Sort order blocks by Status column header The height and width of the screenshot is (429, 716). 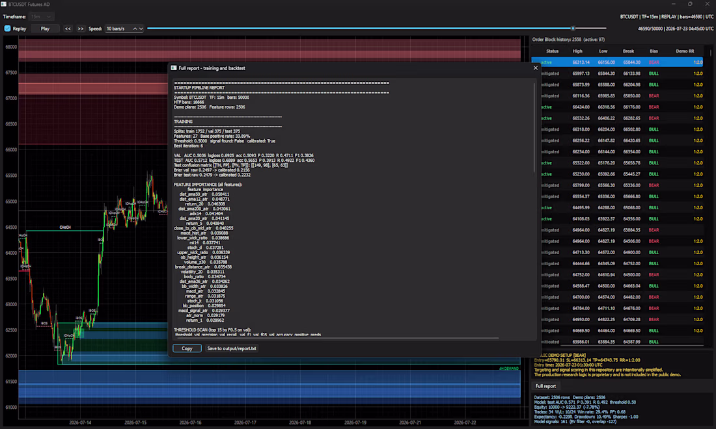(x=552, y=51)
